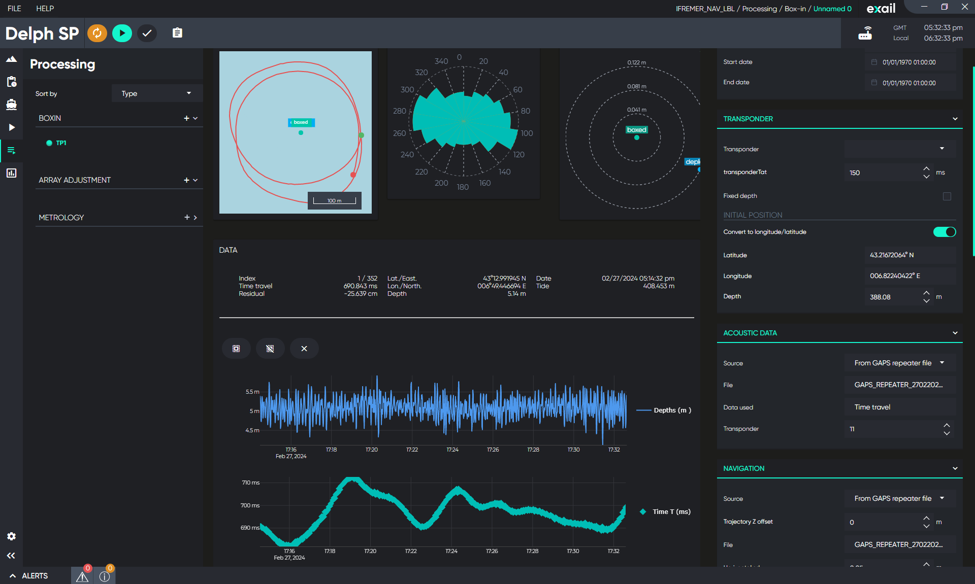Click Processing breadcrumb link
Viewport: 975px width, 584px height.
[x=759, y=9]
